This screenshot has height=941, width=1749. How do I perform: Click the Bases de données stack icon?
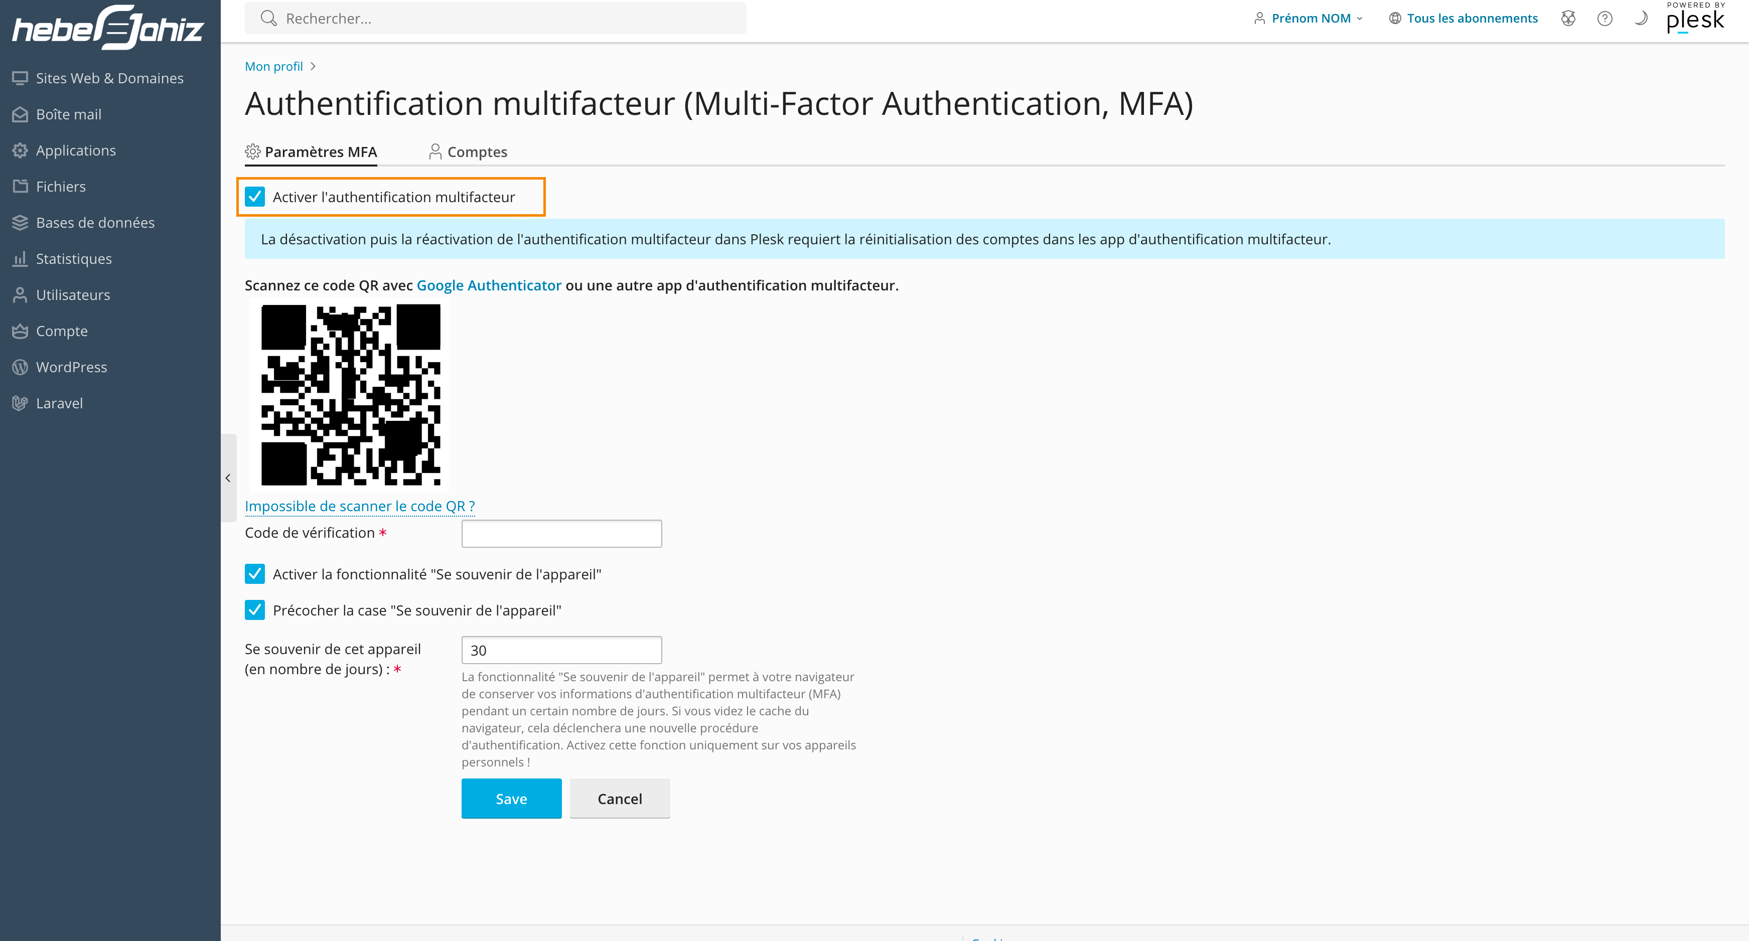click(x=20, y=223)
